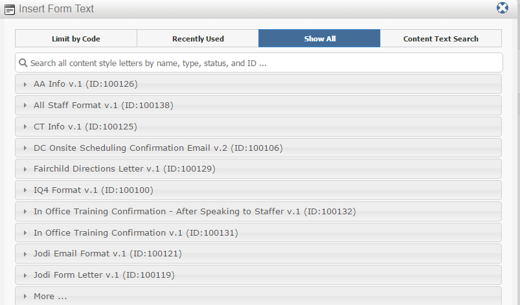The image size is (520, 305).
Task: Expand Jodi Email Format v.1
Action: coord(258,254)
